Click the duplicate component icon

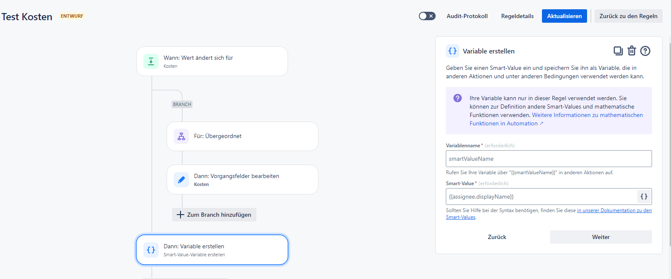point(618,51)
